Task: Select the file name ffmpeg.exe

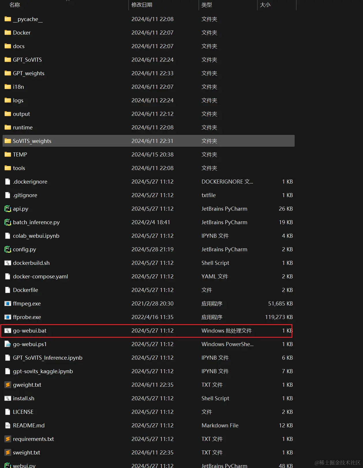Action: pyautogui.click(x=27, y=303)
